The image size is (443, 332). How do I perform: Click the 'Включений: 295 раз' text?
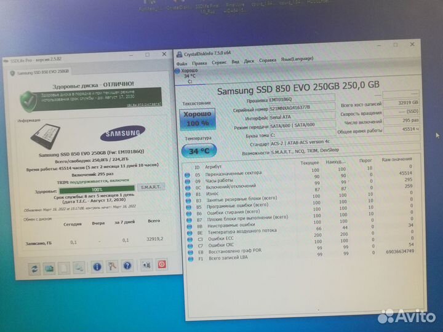92,175
